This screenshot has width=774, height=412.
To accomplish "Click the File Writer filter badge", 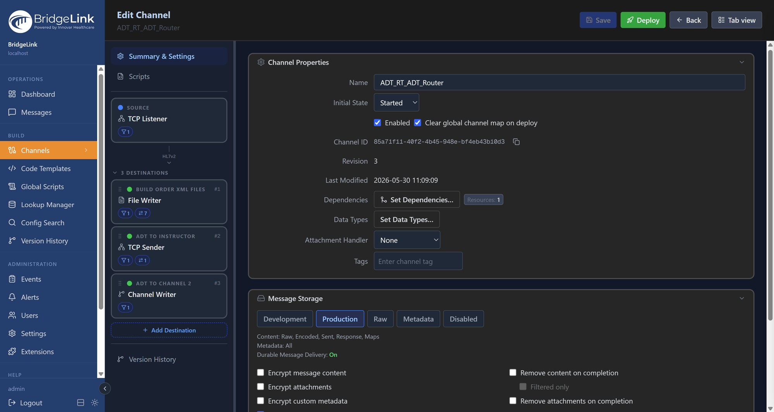I will pyautogui.click(x=125, y=213).
